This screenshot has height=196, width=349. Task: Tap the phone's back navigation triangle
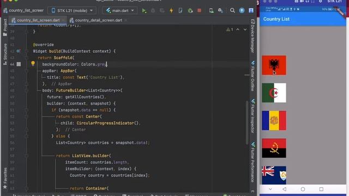(x=285, y=189)
